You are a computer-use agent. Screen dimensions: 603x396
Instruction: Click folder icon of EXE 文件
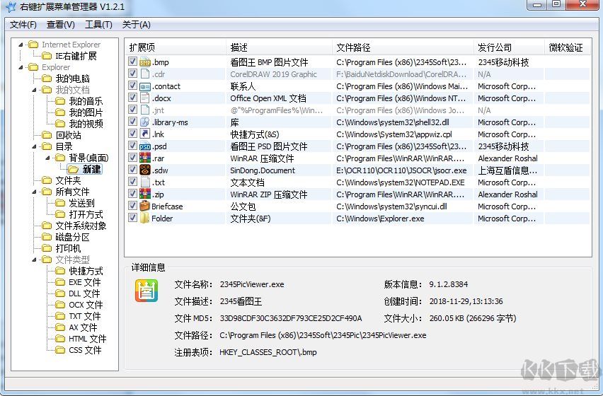coord(60,282)
